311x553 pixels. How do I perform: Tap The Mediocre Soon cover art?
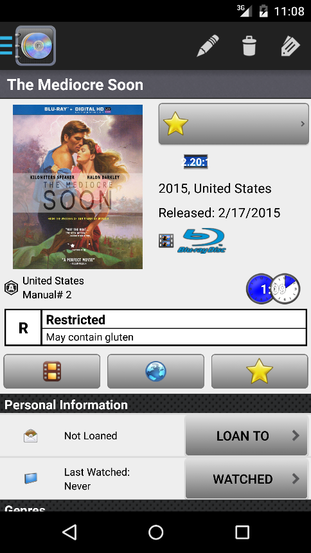pos(78,186)
